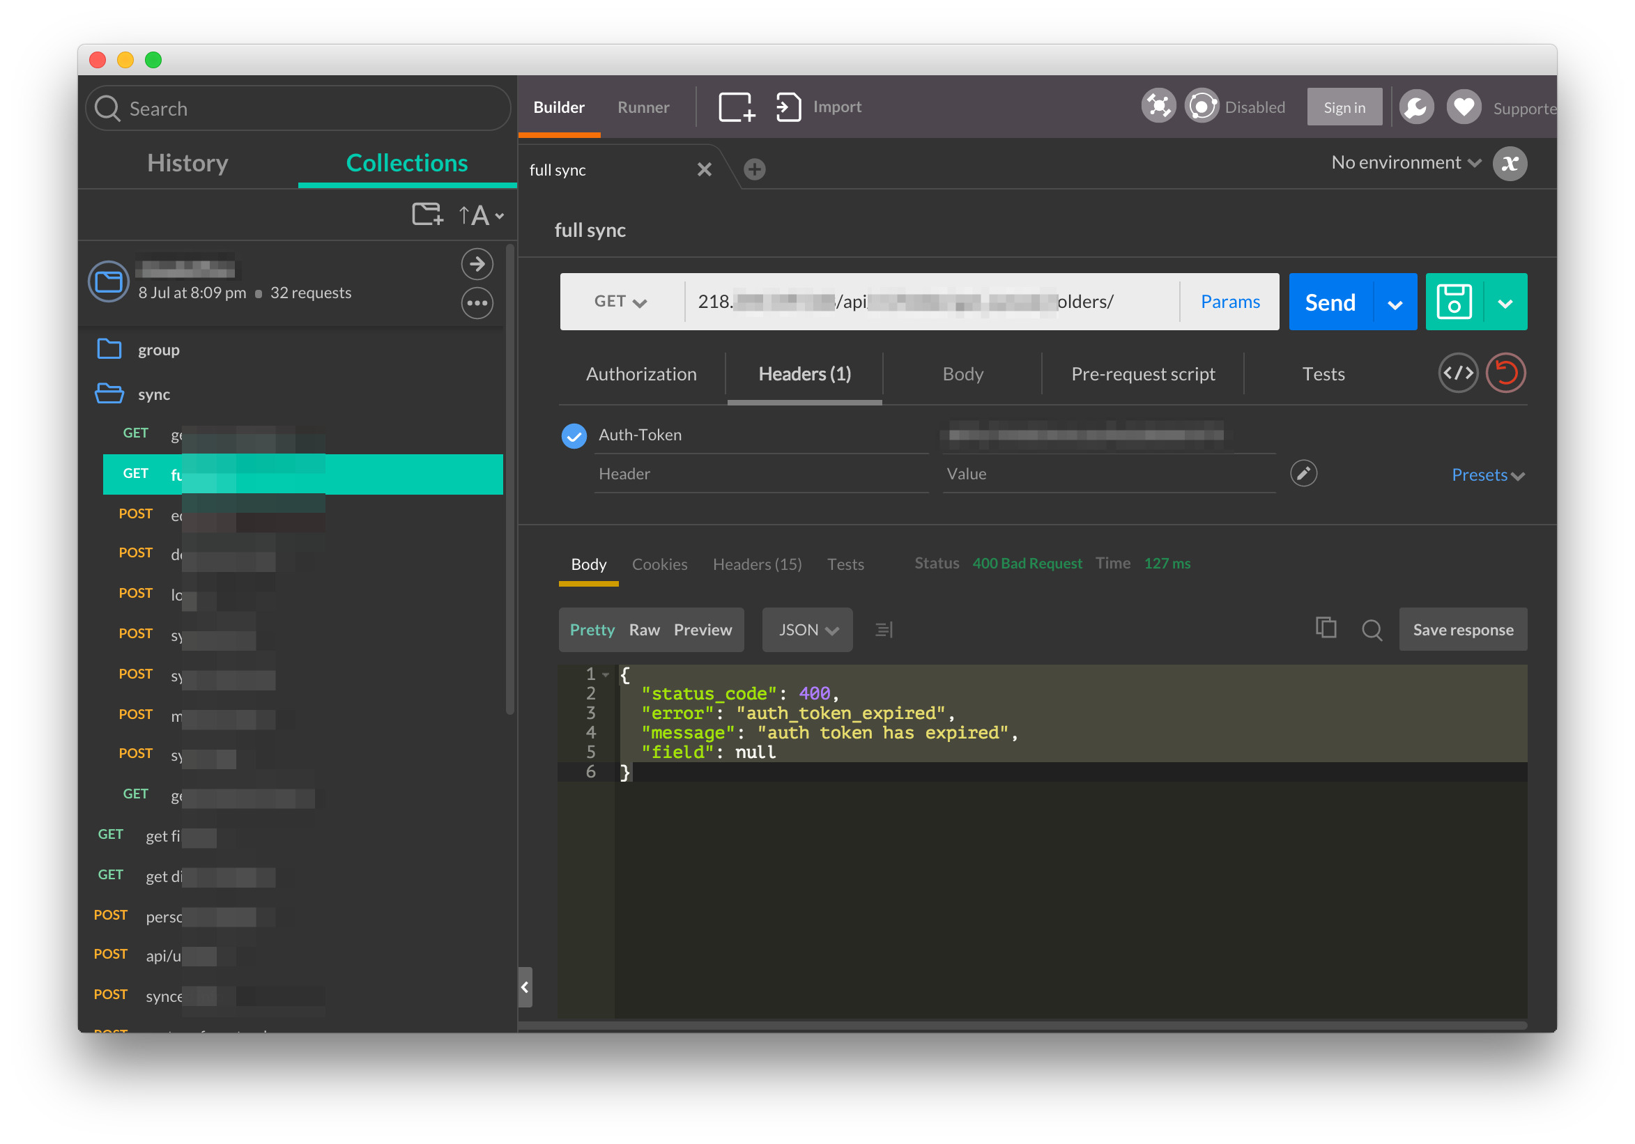This screenshot has width=1635, height=1144.
Task: Open the JSON format dropdown
Action: 807,630
